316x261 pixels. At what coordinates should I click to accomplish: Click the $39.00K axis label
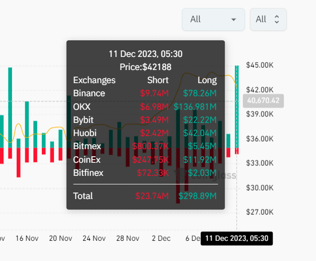pyautogui.click(x=260, y=114)
